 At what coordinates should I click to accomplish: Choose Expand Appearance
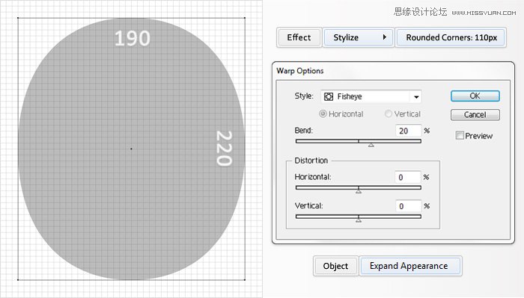[410, 266]
